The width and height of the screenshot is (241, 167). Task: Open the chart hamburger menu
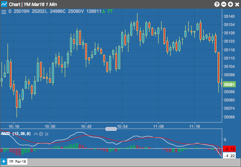pyautogui.click(x=4, y=12)
